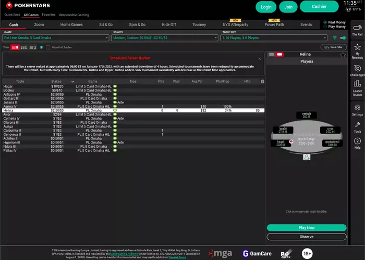
Task: Sort by Stakes column arrow
Action: [x=72, y=82]
